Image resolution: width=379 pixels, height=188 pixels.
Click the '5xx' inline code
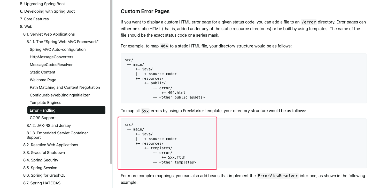click(x=145, y=111)
